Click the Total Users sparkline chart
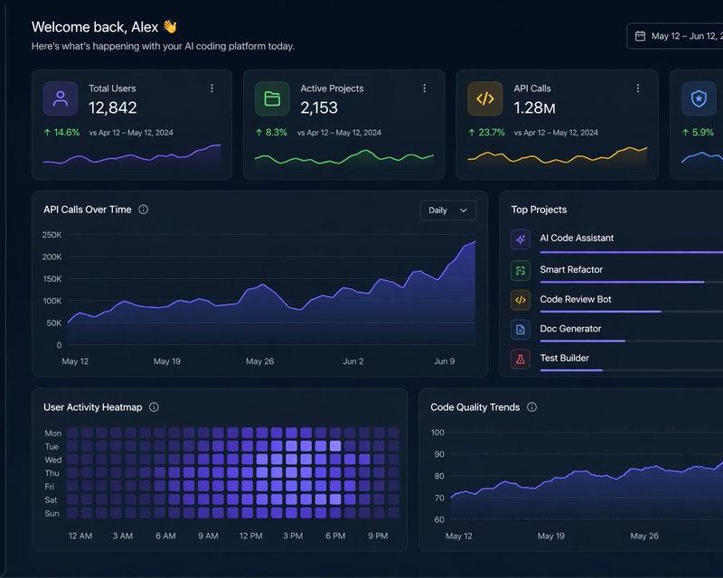The height and width of the screenshot is (578, 723). click(132, 154)
